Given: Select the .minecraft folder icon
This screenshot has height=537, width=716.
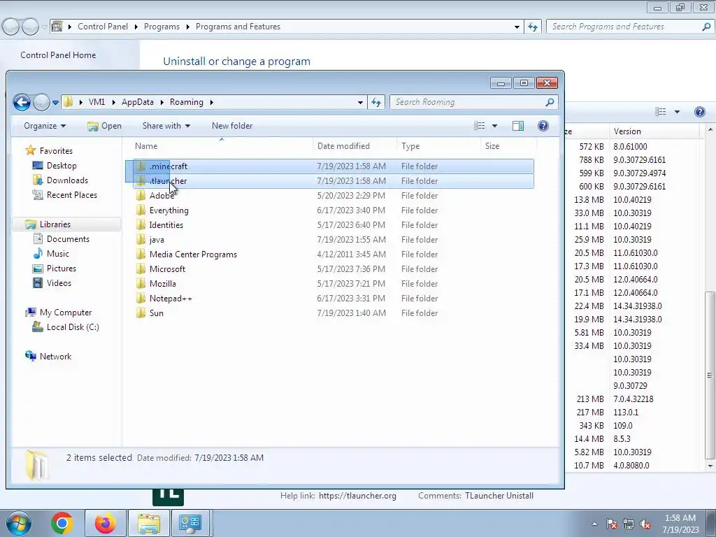Looking at the screenshot, I should [x=141, y=166].
